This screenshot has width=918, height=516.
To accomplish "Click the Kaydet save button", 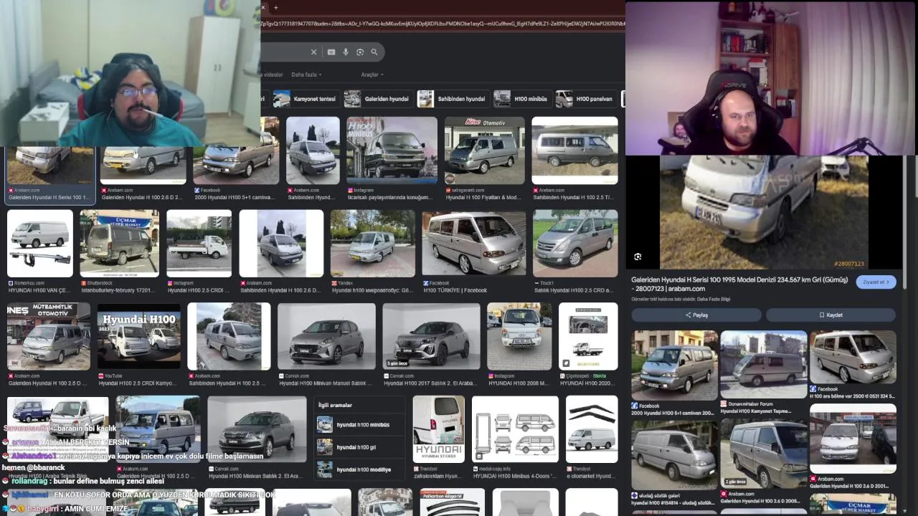I will (x=831, y=315).
